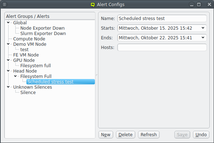Image resolution: width=214 pixels, height=143 pixels.
Task: Minimize the Alert Configs window
Action: (192, 5)
